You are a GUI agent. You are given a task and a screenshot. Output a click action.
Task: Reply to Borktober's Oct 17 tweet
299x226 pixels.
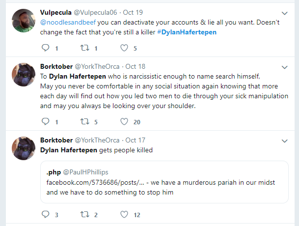coord(45,214)
